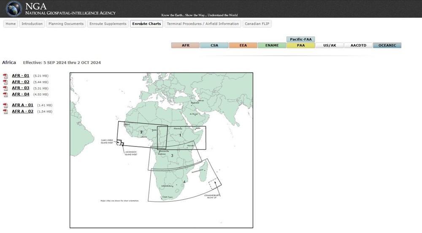Select the OCEANIC region button
This screenshot has height=233, width=422.
387,45
